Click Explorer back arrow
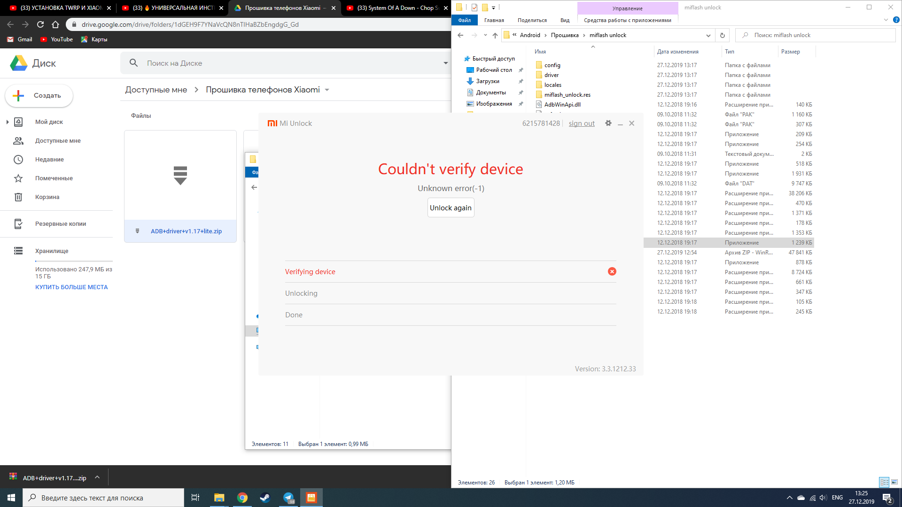Viewport: 902px width, 507px height. (x=460, y=35)
